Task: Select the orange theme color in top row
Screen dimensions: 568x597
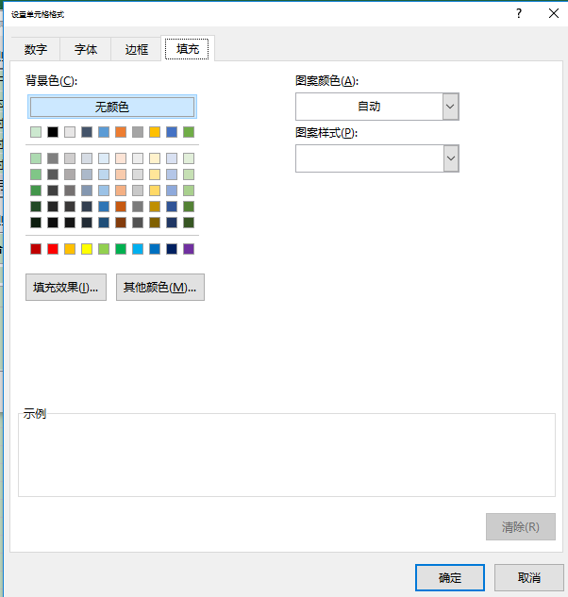Action: point(121,132)
